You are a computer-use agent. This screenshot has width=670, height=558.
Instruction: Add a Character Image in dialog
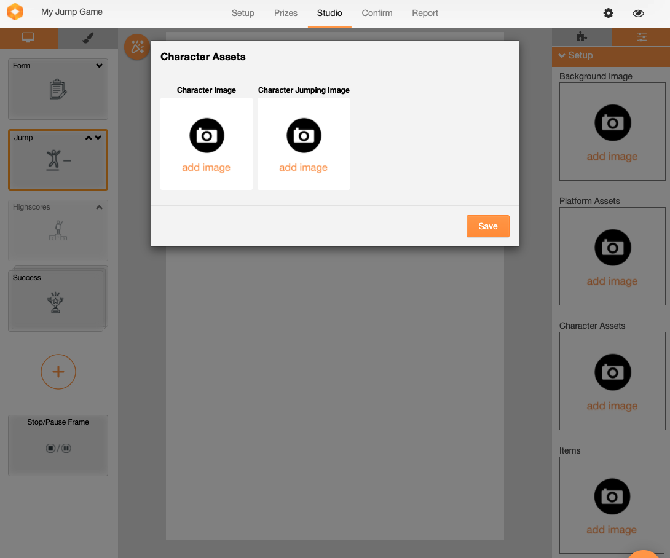[x=207, y=144]
